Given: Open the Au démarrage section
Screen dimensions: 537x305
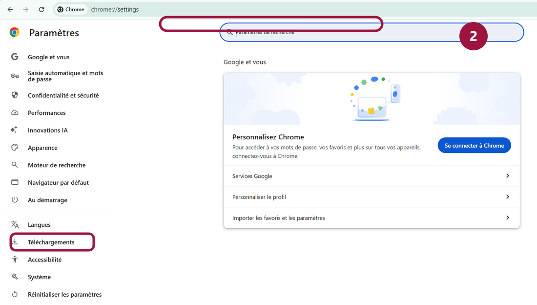Looking at the screenshot, I should (48, 200).
